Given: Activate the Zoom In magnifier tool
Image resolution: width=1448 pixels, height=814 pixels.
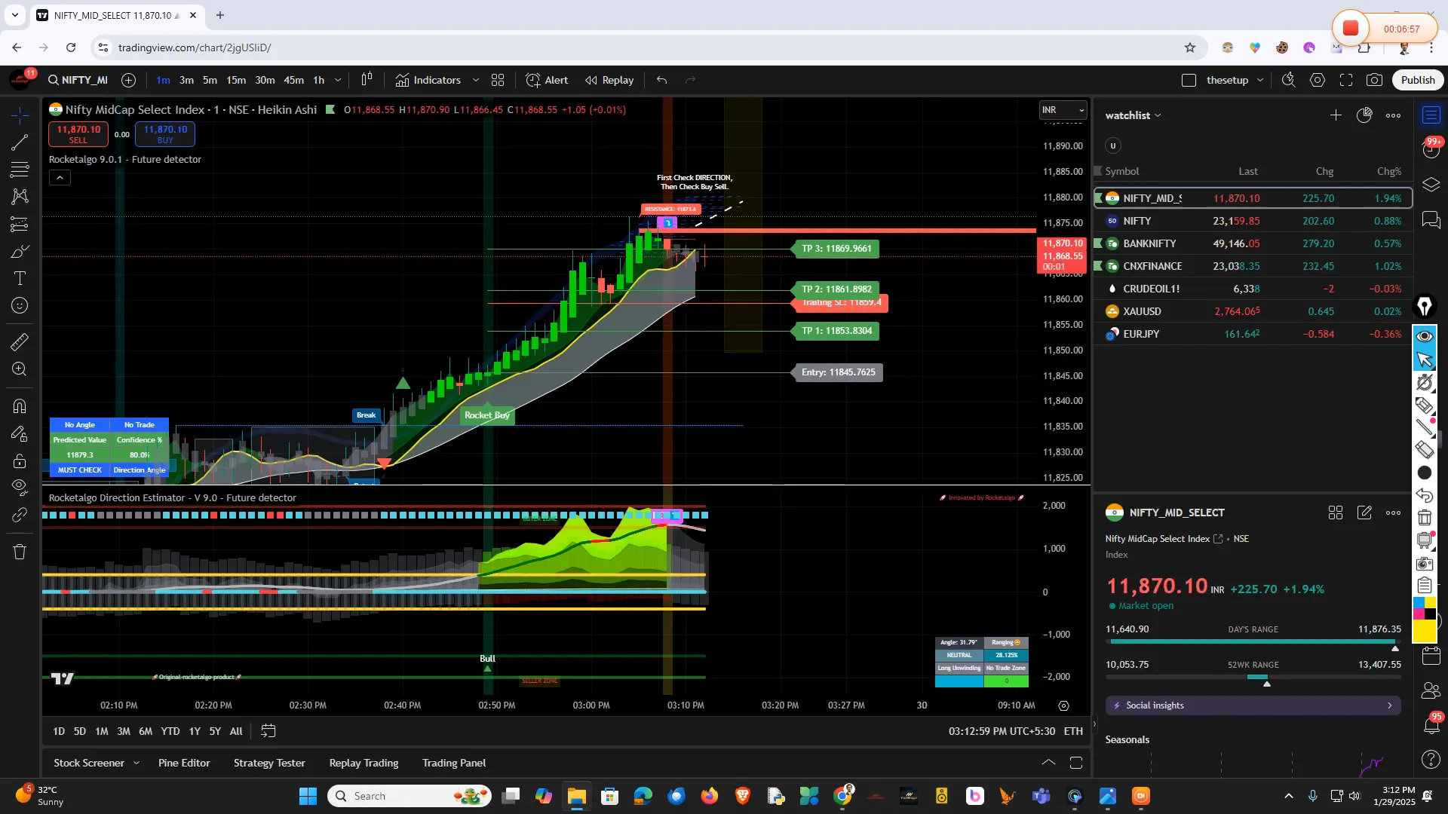Looking at the screenshot, I should tap(20, 369).
